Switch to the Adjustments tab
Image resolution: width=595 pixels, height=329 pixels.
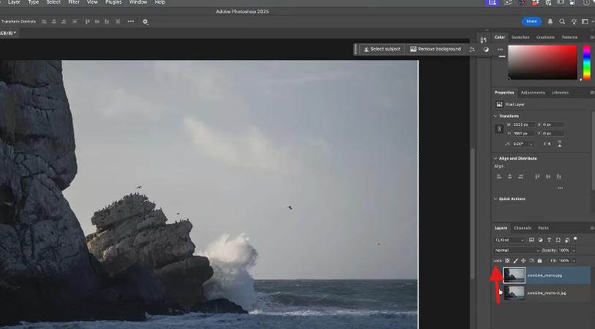click(x=533, y=92)
